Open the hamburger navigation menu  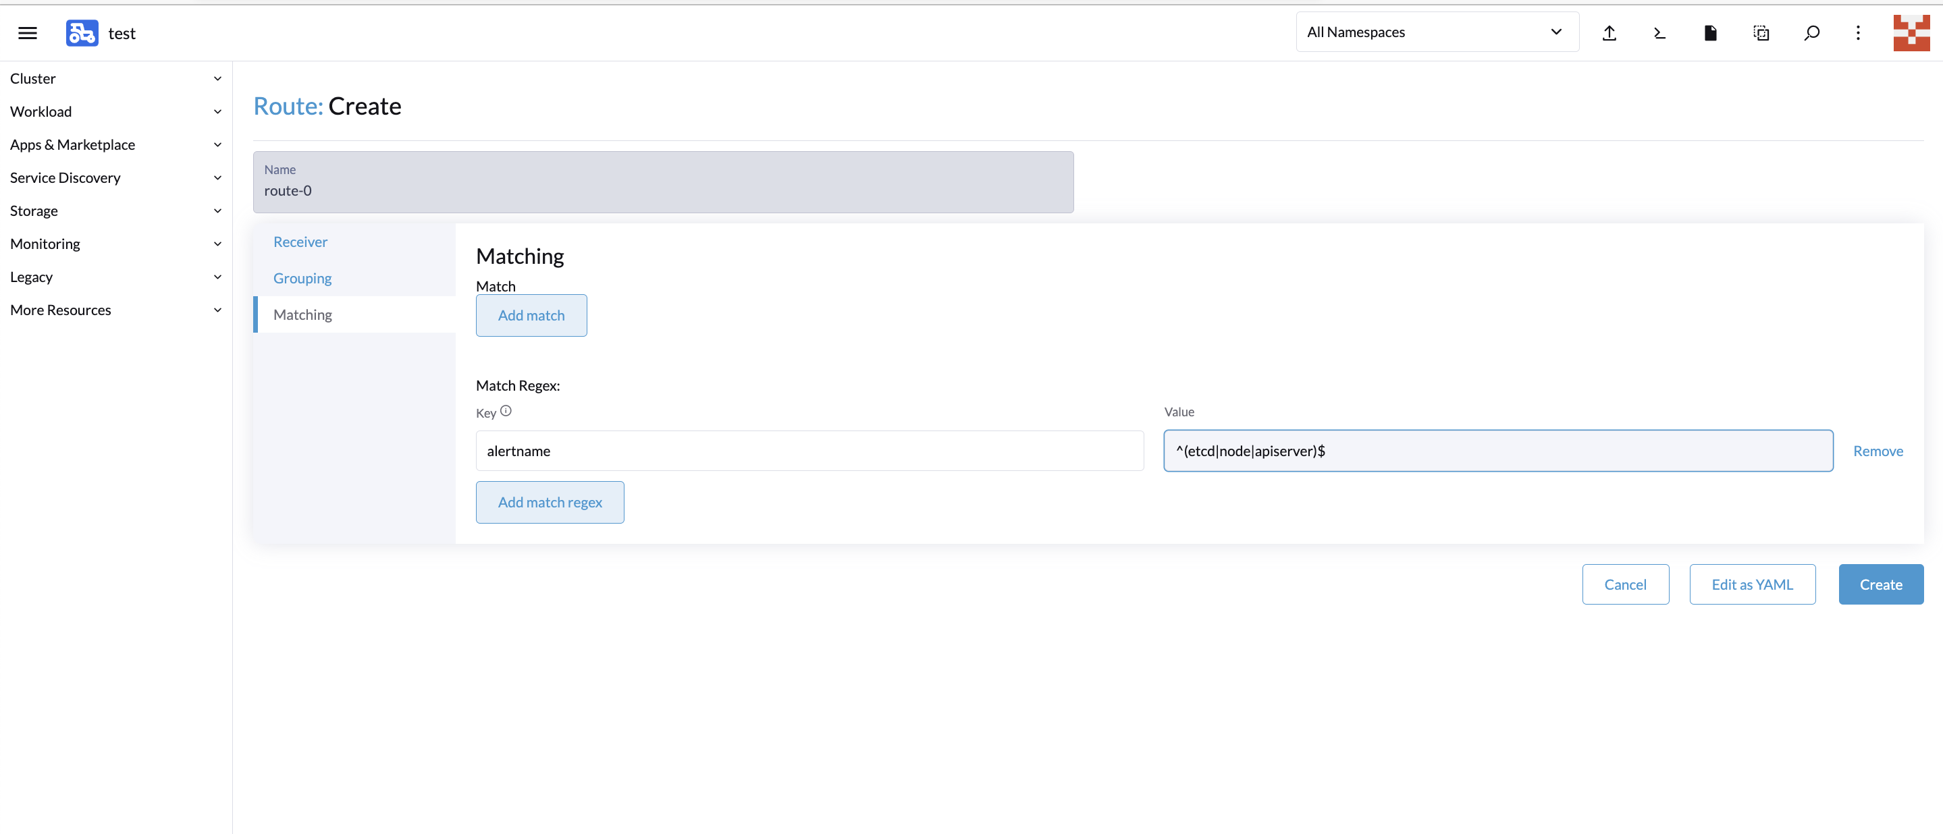28,33
